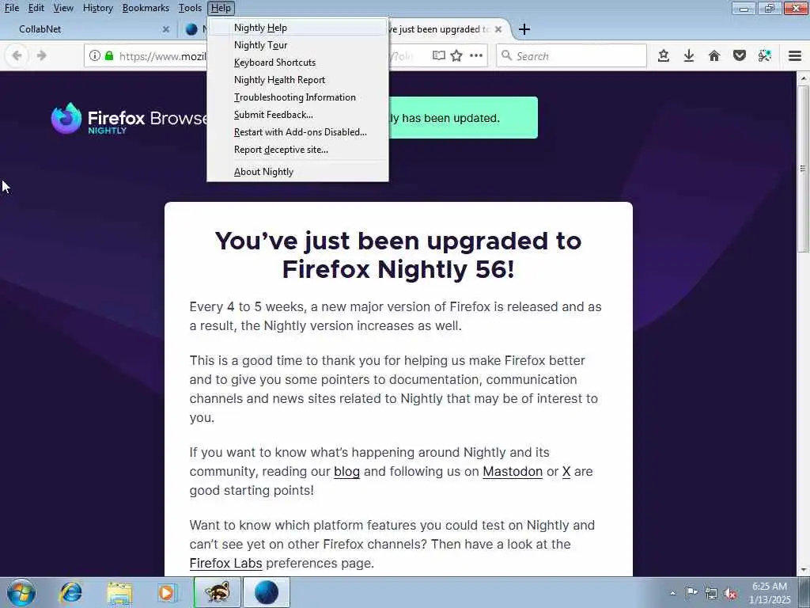The image size is (810, 608).
Task: Open the downloads arrow icon
Action: tap(689, 56)
